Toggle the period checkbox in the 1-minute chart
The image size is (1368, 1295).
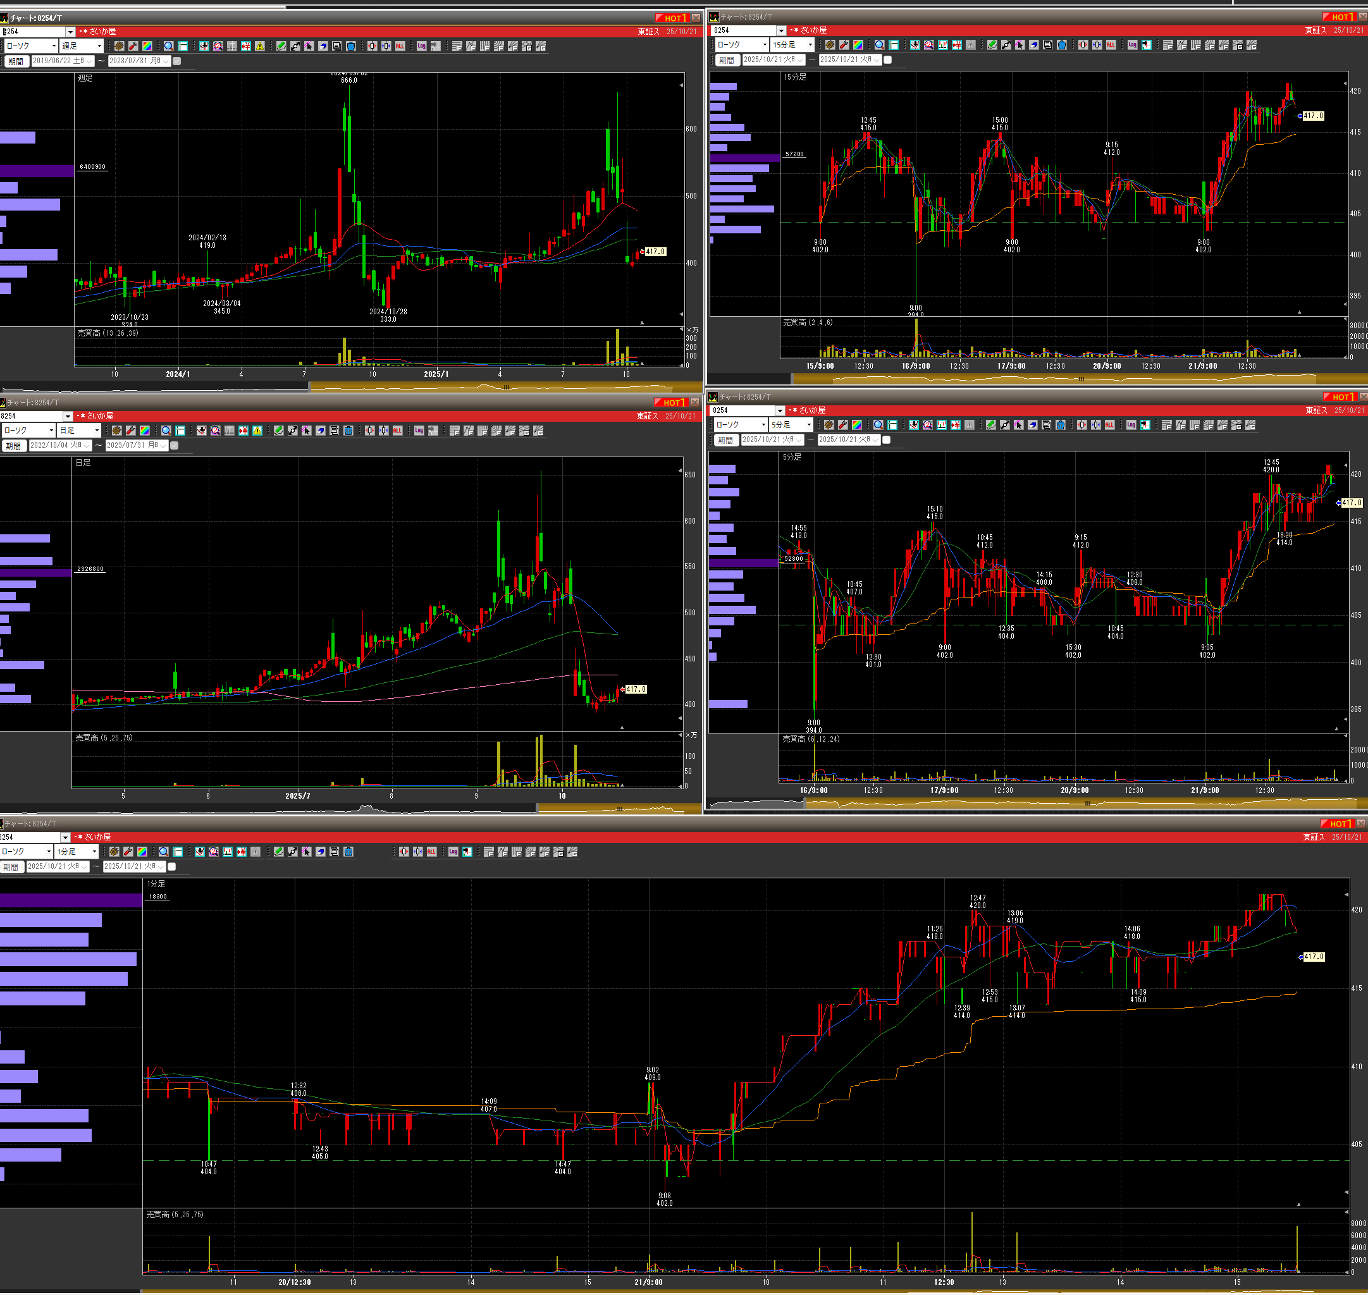pos(172,866)
